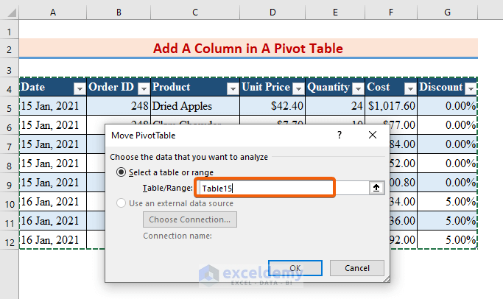Open the Discount column filter dropdown
503x299 pixels.
click(470, 88)
